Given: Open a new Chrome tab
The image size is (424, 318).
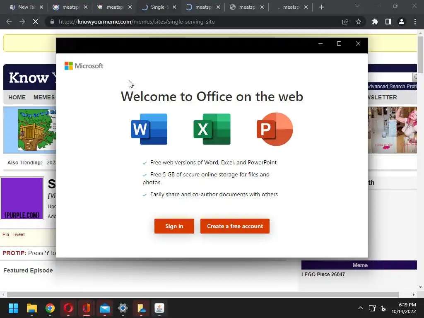Looking at the screenshot, I should coord(321,7).
